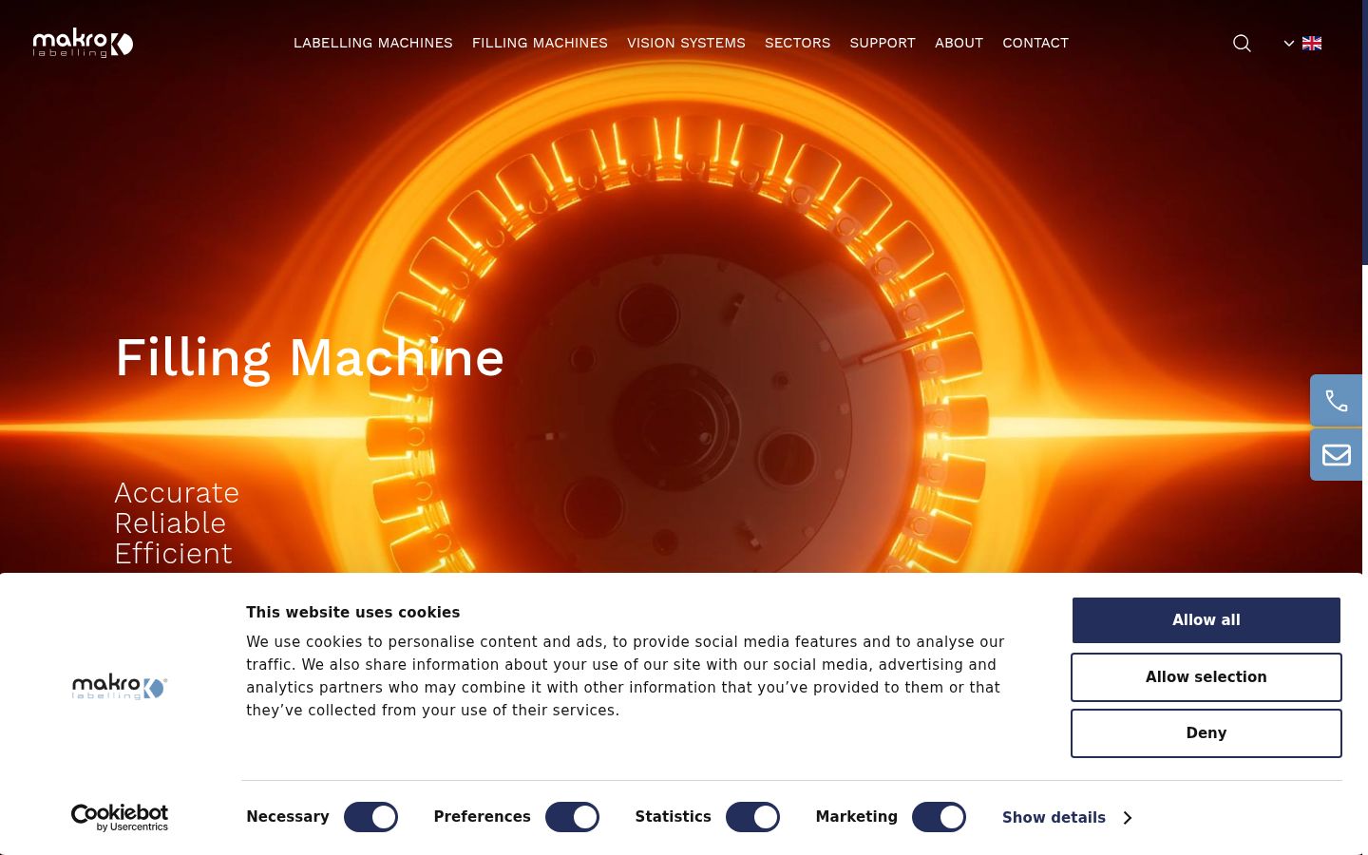1368x855 pixels.
Task: Open the About menu
Action: point(959,43)
